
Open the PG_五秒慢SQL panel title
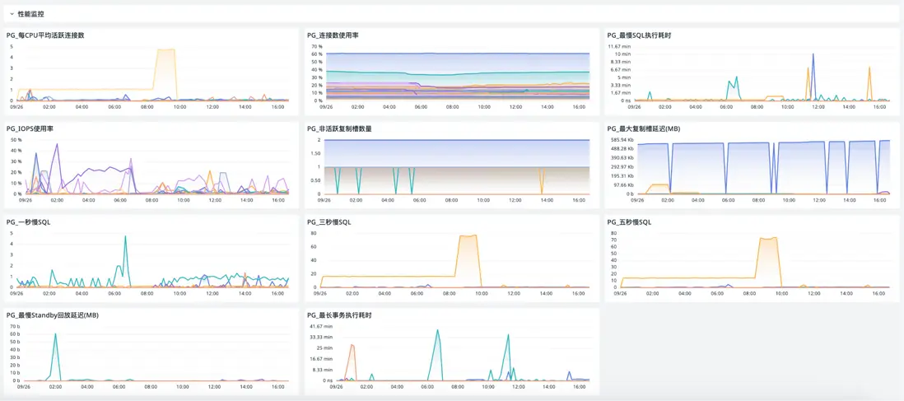pos(630,222)
